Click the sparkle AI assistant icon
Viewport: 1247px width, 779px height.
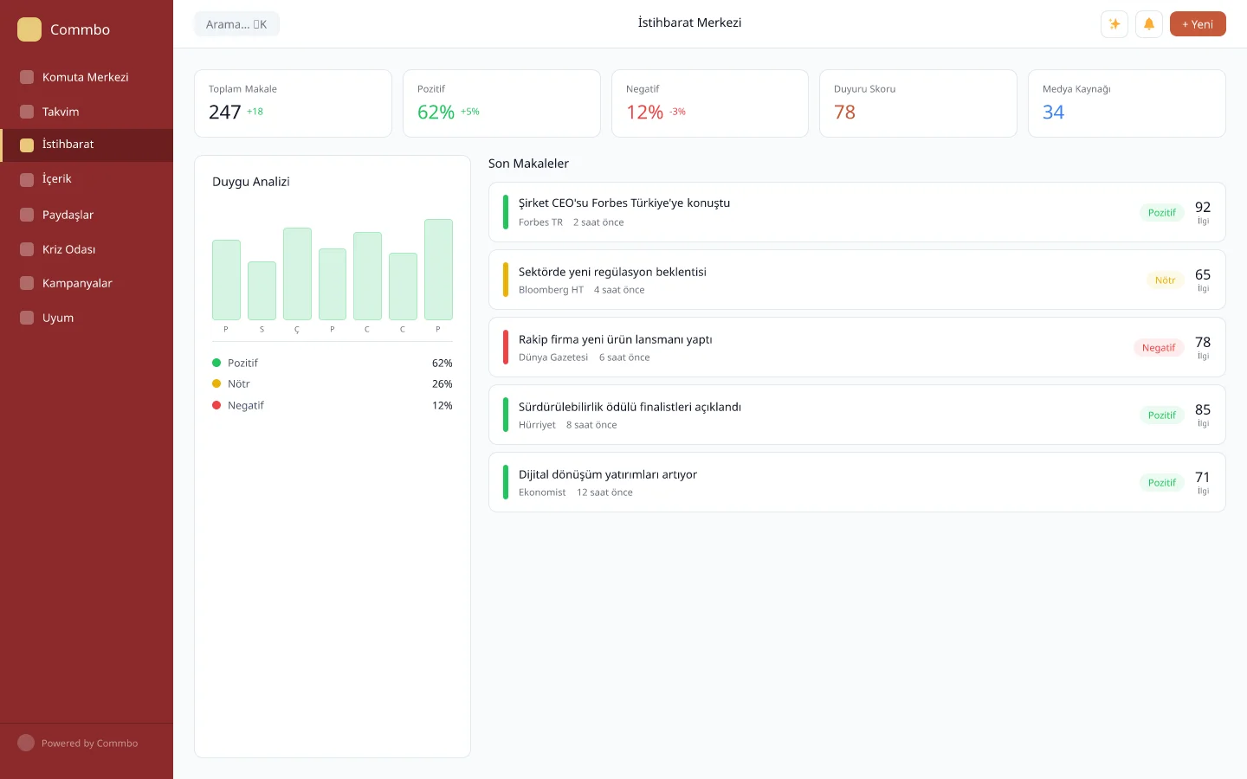tap(1115, 24)
